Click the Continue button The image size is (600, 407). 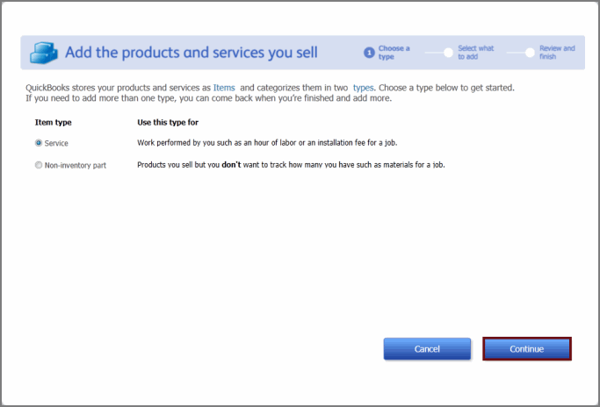click(527, 348)
